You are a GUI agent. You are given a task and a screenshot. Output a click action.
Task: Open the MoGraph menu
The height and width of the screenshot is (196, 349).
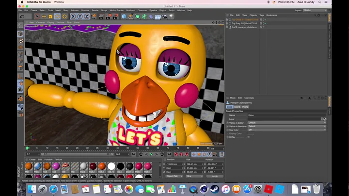[131, 10]
